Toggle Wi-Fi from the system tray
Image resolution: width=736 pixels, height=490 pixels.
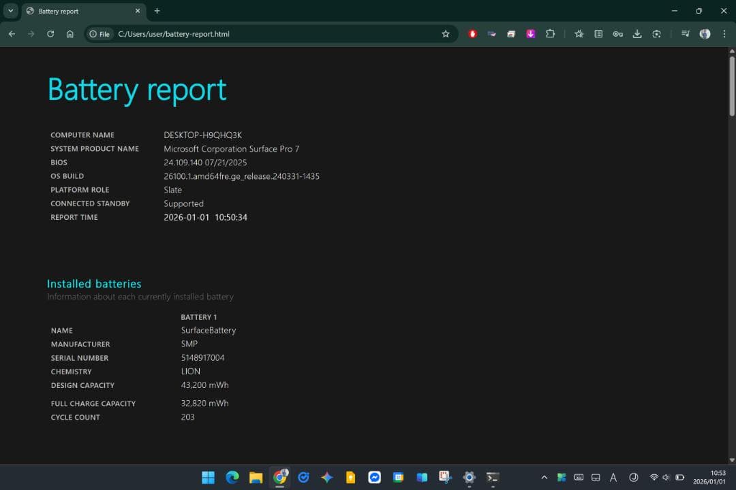click(x=654, y=478)
